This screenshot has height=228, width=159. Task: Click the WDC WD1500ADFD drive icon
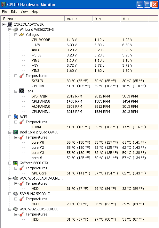click(x=16, y=178)
